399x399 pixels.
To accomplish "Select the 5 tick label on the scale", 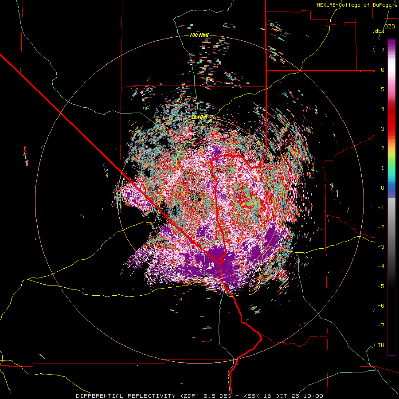I will coord(383,89).
